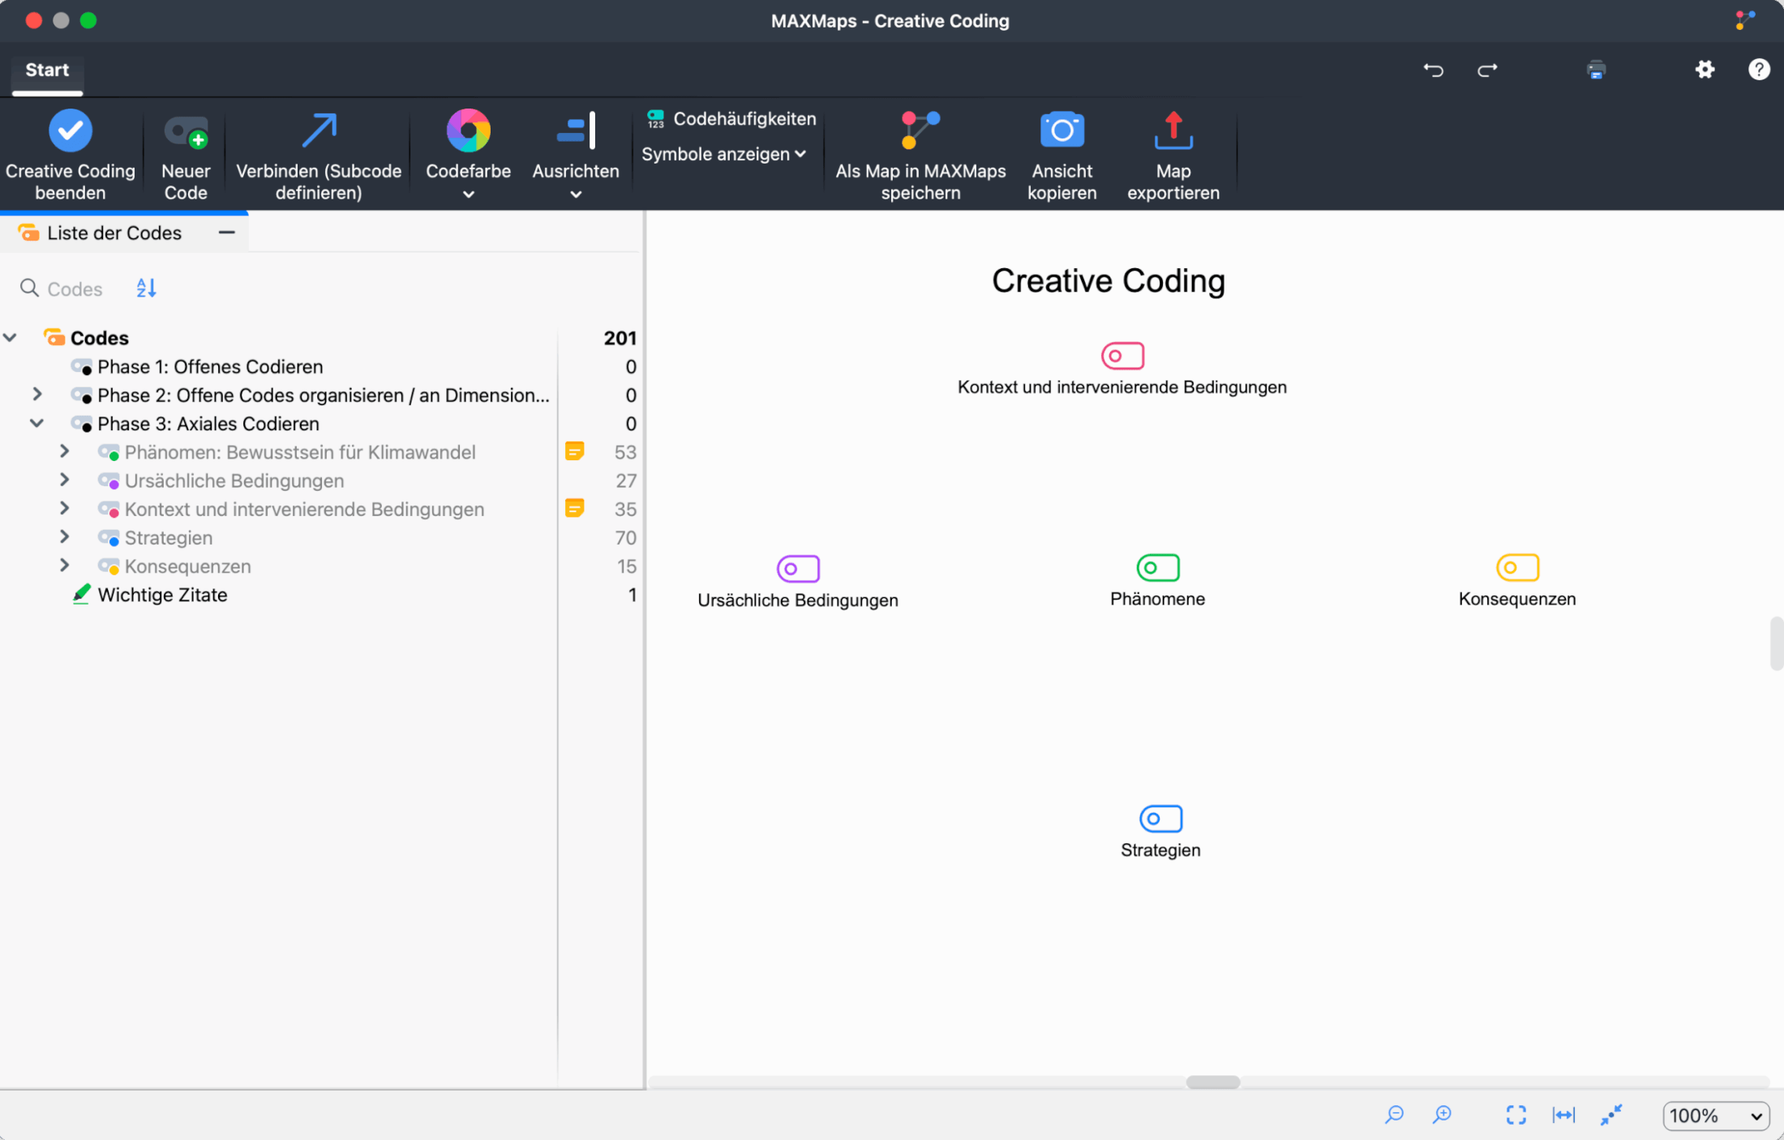Click the Ausrichten alignment icon

pyautogui.click(x=575, y=132)
